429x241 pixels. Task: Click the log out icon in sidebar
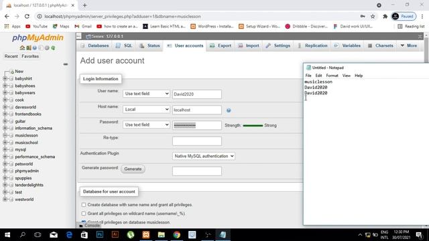(x=28, y=48)
